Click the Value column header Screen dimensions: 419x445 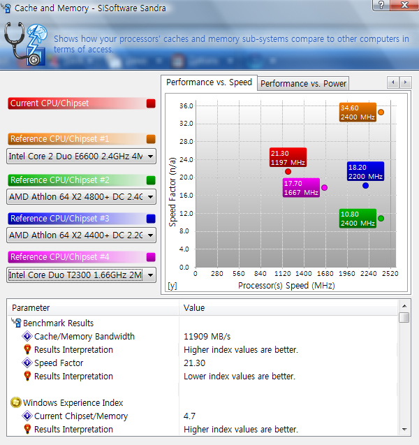pyautogui.click(x=288, y=308)
